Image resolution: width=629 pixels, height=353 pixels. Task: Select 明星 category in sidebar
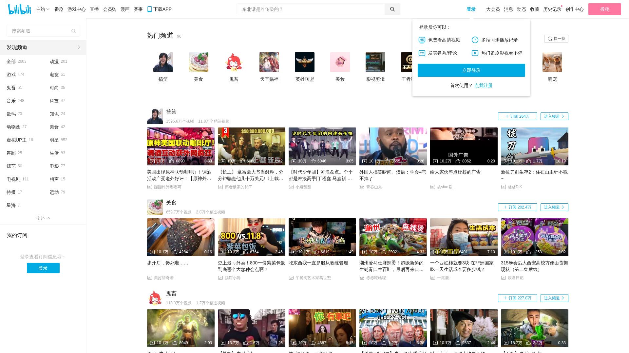58,140
